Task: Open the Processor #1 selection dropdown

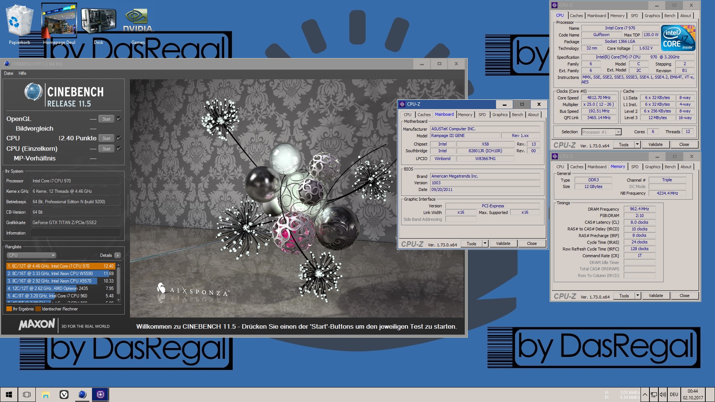Action: click(x=601, y=132)
